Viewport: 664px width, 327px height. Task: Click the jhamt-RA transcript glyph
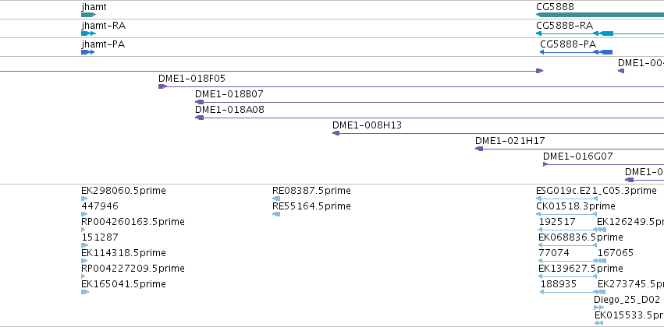click(88, 33)
